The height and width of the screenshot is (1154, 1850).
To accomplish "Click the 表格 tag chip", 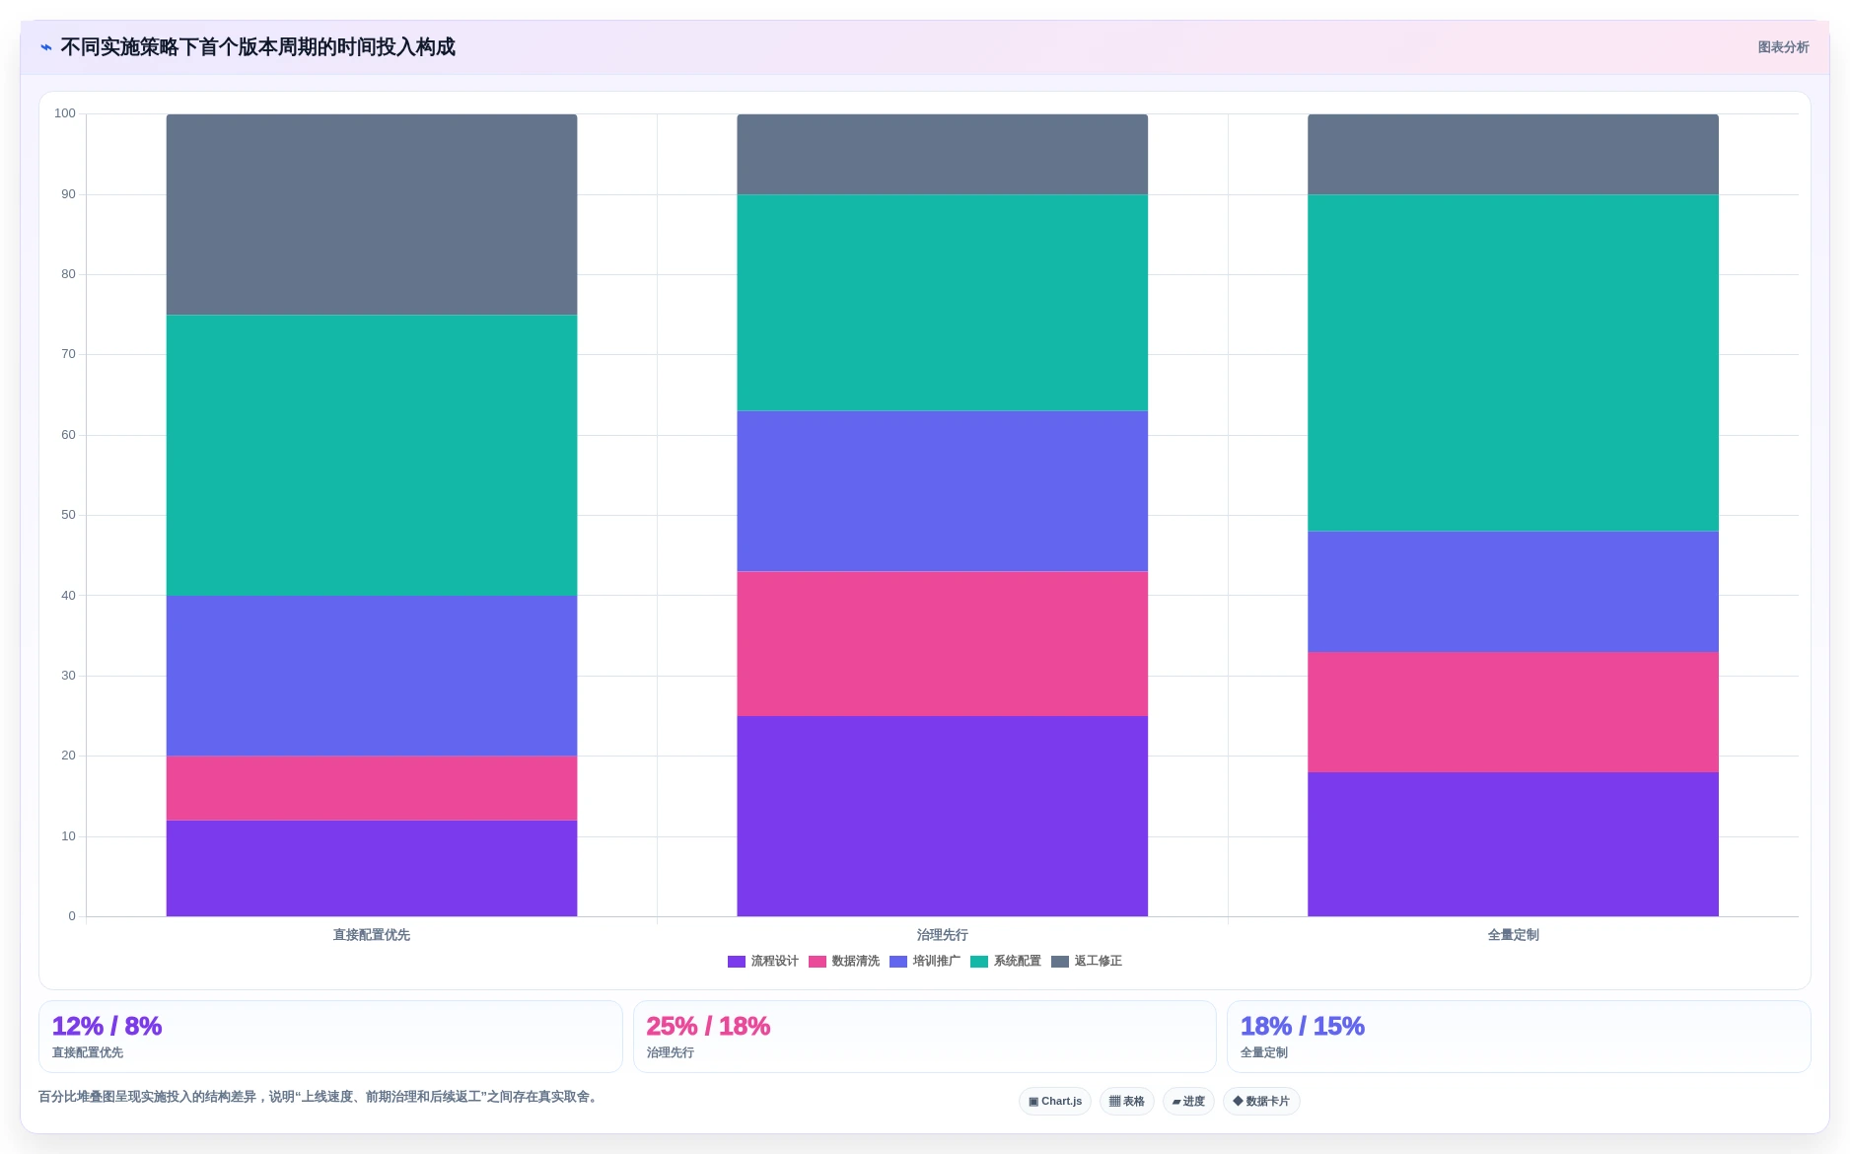I will coord(1127,1101).
